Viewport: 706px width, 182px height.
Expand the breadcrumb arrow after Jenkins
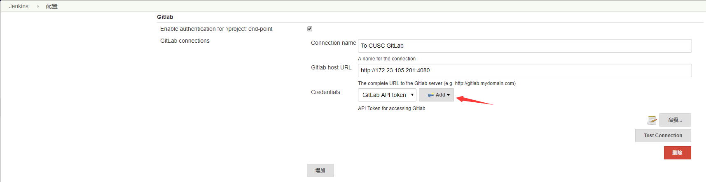pos(38,6)
